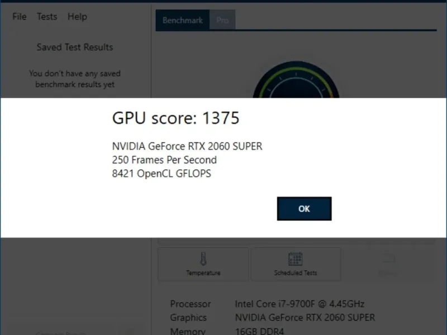Click the benchmark gauge dial graphic
The height and width of the screenshot is (335, 447).
click(x=296, y=80)
